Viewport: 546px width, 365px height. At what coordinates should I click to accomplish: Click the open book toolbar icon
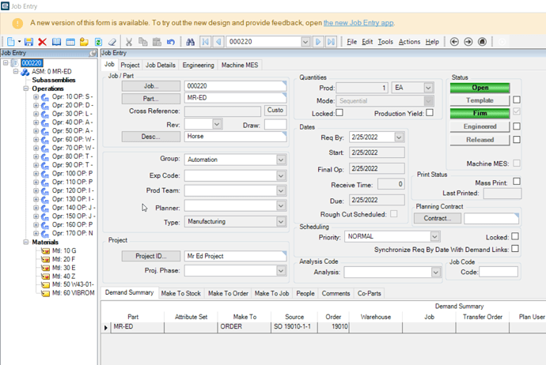point(56,42)
